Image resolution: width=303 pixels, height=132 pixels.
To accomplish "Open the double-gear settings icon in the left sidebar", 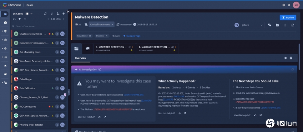I will pos(5,83).
